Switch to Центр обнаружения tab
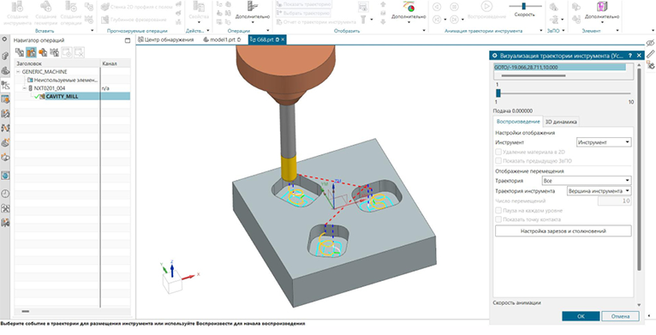656x335 pixels. point(164,39)
